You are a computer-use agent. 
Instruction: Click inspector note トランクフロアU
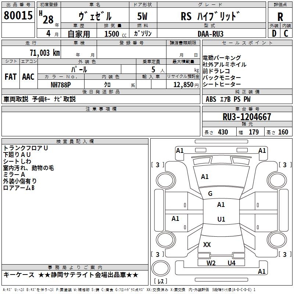pos(25,148)
